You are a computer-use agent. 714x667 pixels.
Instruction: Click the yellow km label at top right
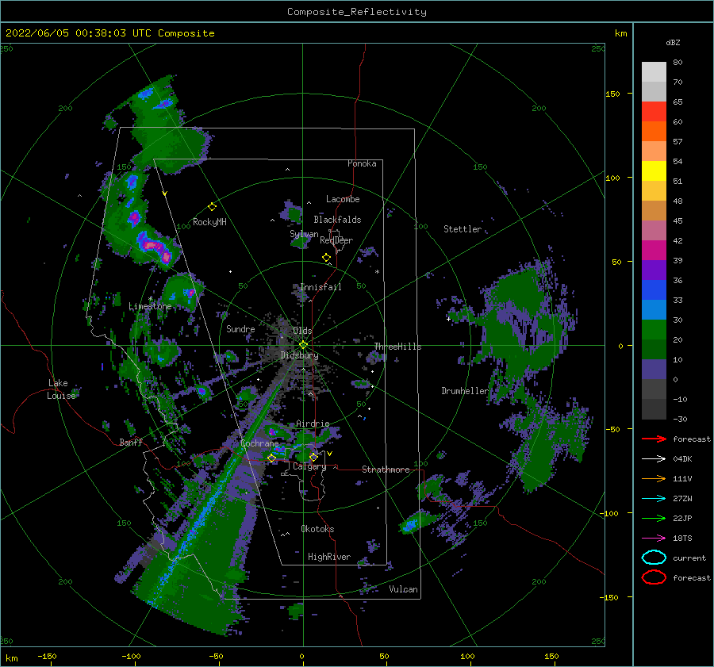click(620, 33)
